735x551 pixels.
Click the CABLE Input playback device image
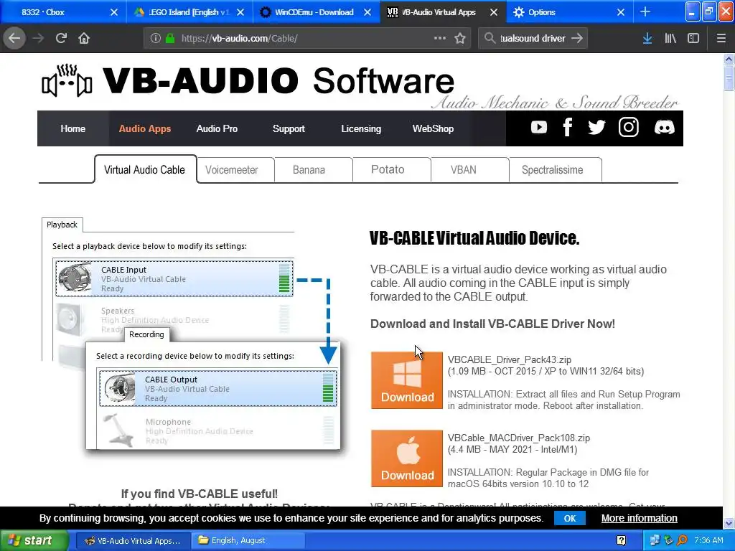click(75, 278)
